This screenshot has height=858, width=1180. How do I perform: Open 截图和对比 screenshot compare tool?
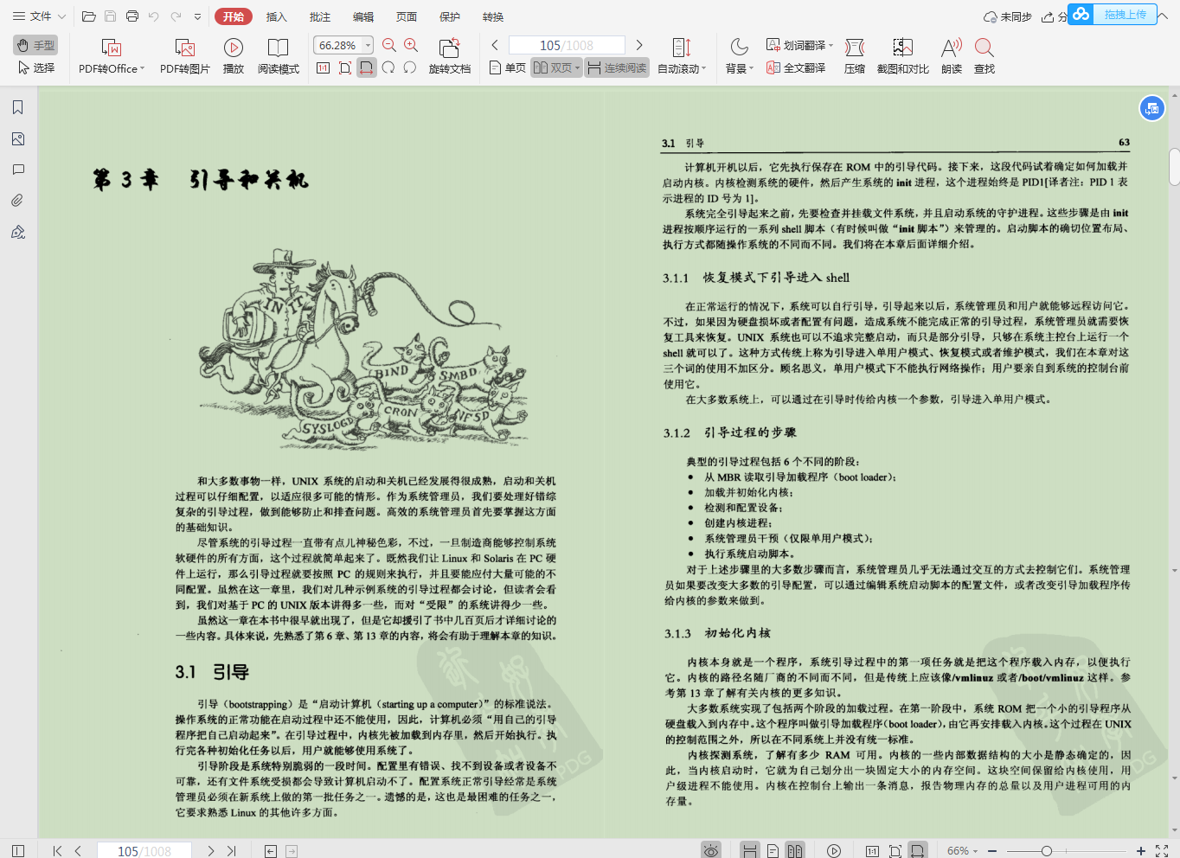pos(903,56)
